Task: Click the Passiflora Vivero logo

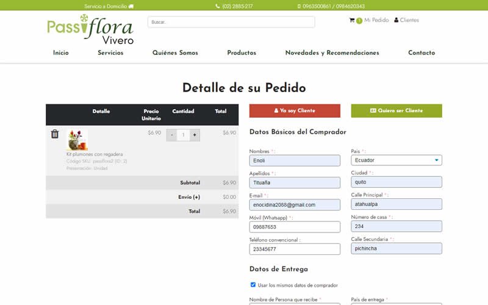Action: pyautogui.click(x=90, y=29)
